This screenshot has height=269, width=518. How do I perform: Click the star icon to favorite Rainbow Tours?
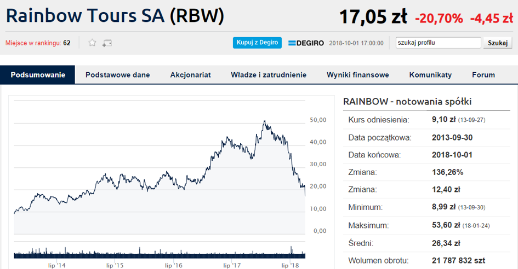click(93, 43)
